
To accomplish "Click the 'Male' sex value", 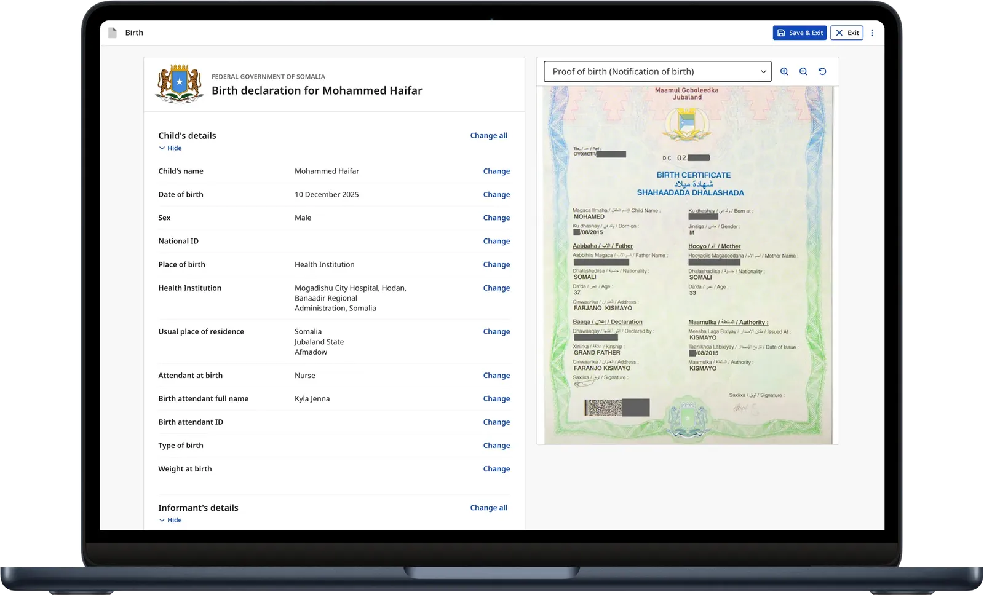I will [x=303, y=218].
